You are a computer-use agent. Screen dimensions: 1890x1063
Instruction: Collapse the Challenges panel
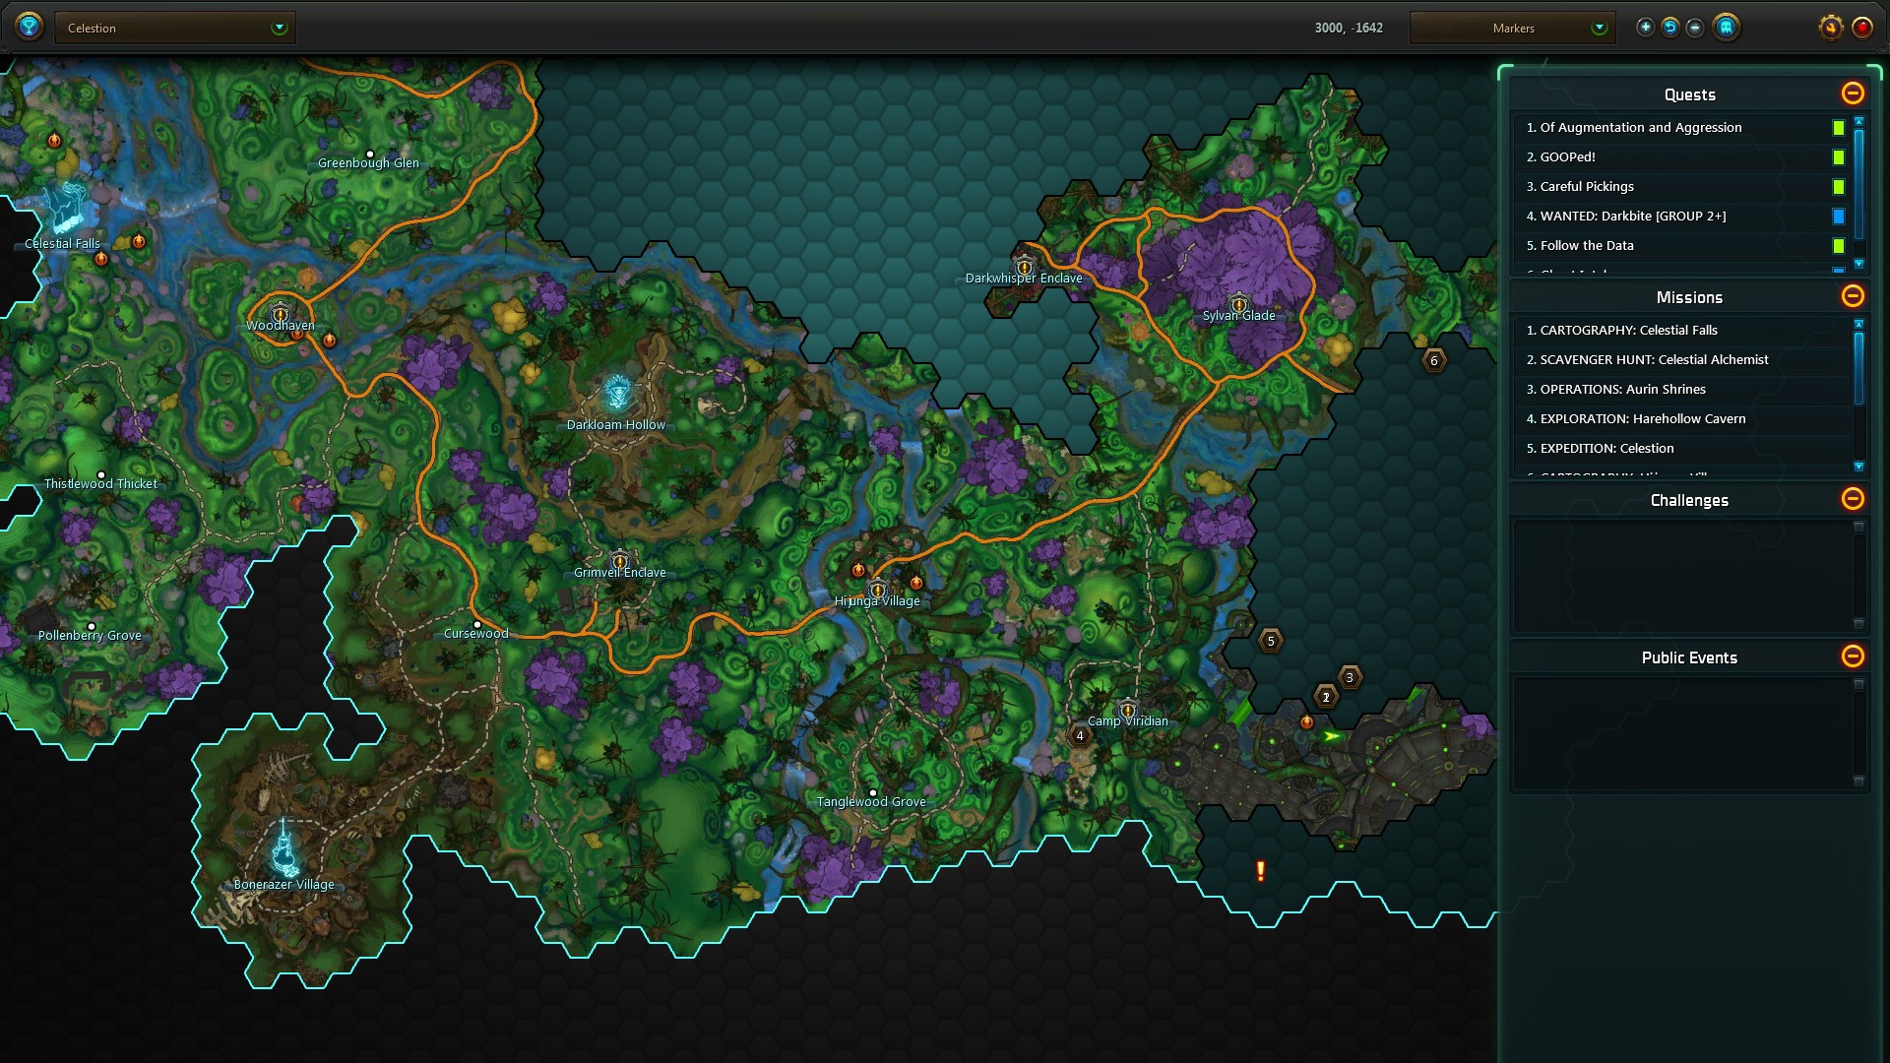point(1853,499)
